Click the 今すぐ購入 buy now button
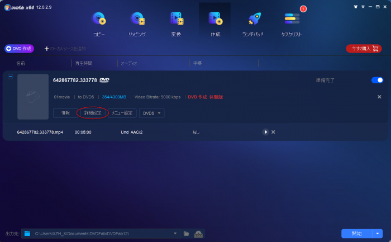Image resolution: width=391 pixels, height=242 pixels. pyautogui.click(x=364, y=49)
